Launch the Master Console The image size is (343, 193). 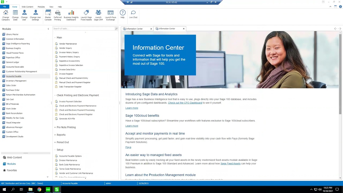(x=48, y=15)
